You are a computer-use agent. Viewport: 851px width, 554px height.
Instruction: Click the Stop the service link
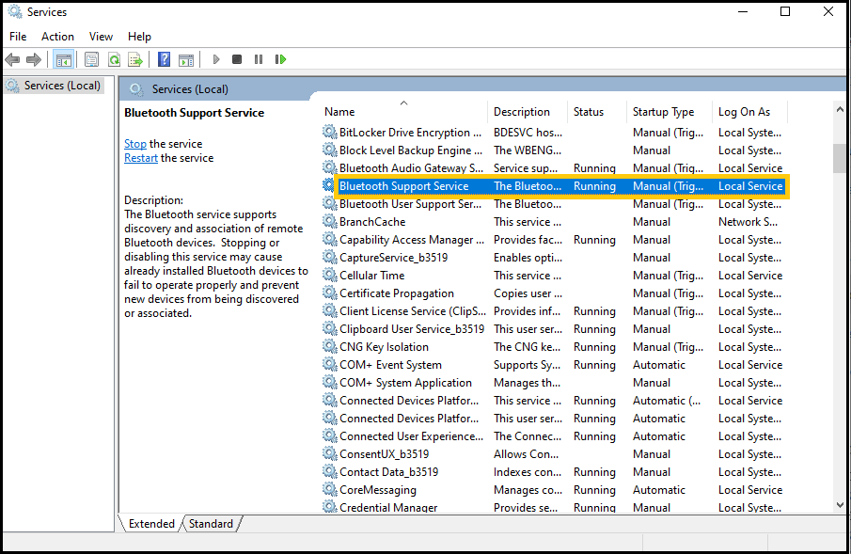pos(135,144)
